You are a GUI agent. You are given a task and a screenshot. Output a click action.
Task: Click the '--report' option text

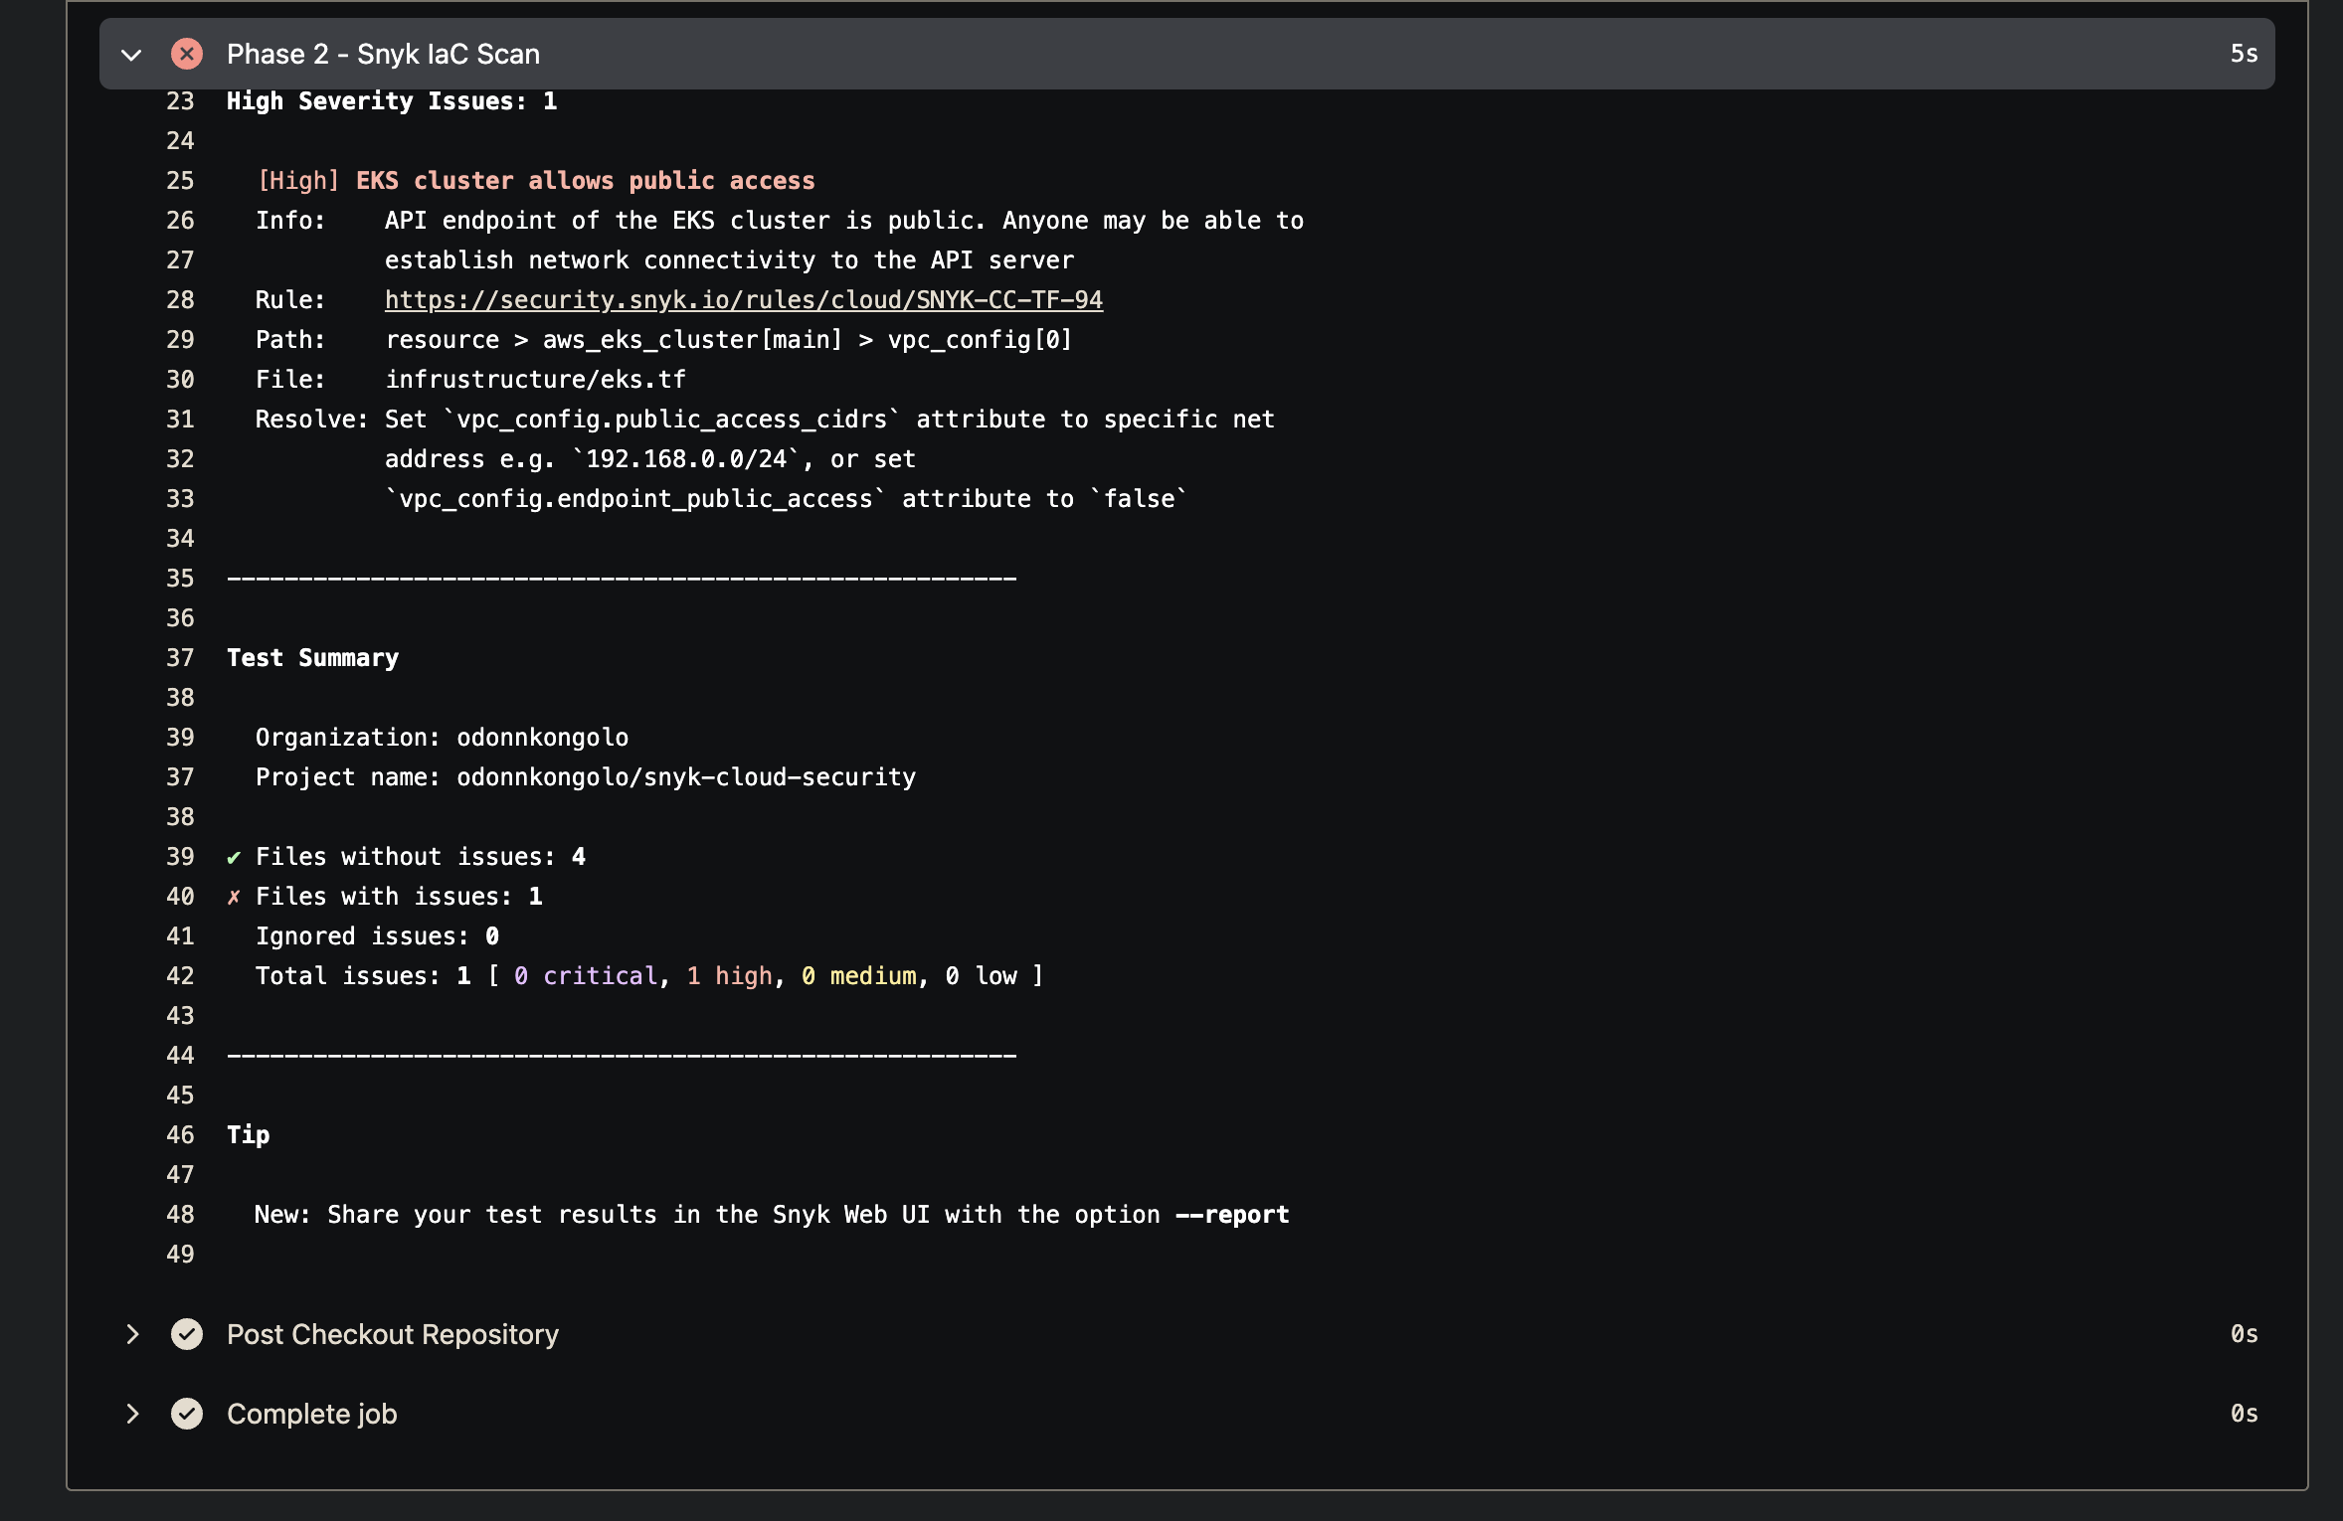pyautogui.click(x=1232, y=1215)
